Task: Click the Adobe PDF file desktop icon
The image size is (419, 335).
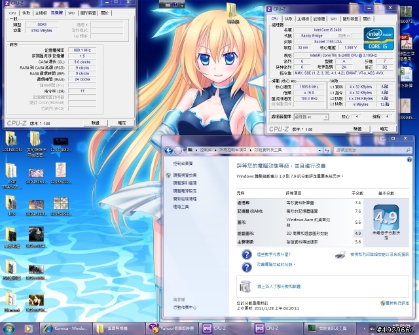Action: (406, 43)
